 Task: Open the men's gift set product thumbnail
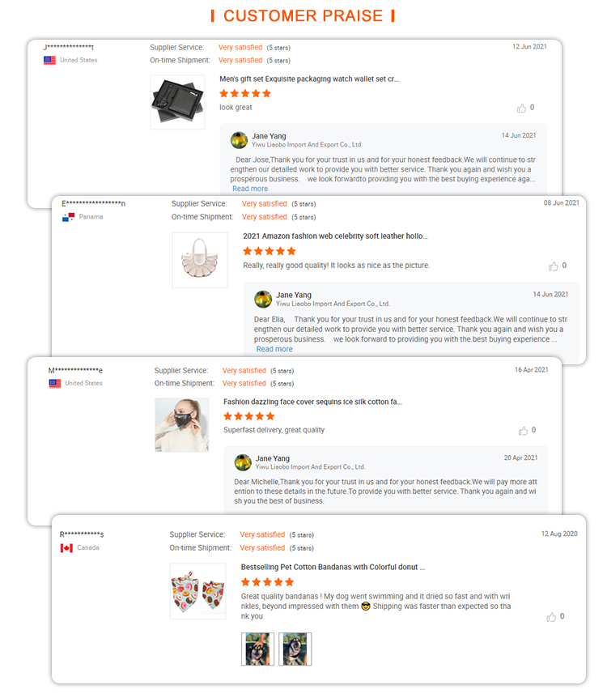[x=177, y=102]
